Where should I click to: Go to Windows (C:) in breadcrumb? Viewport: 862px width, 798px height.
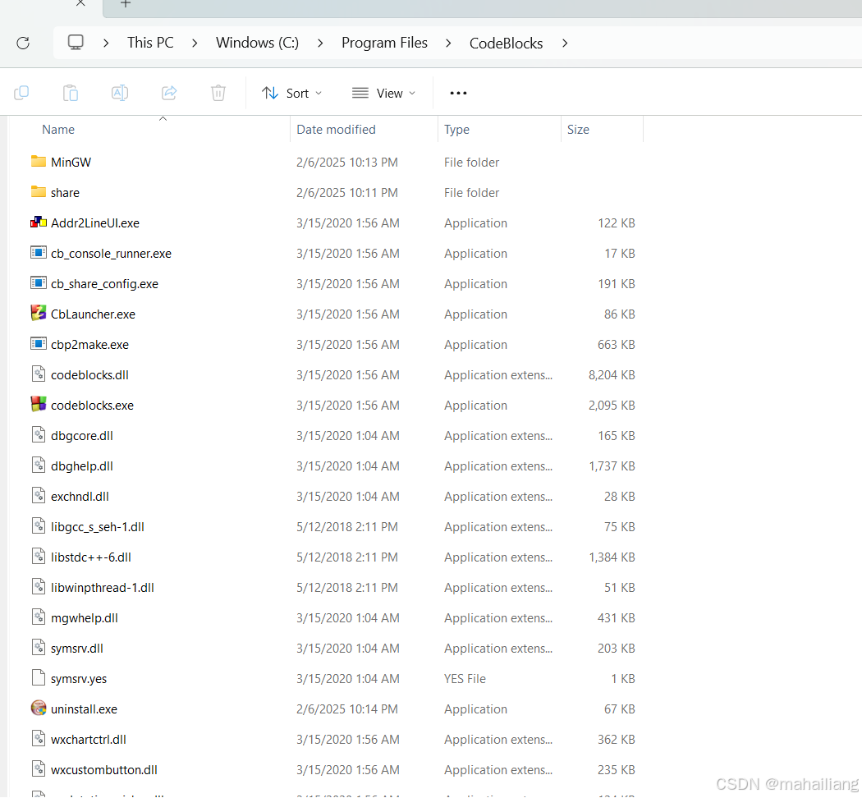coord(257,43)
